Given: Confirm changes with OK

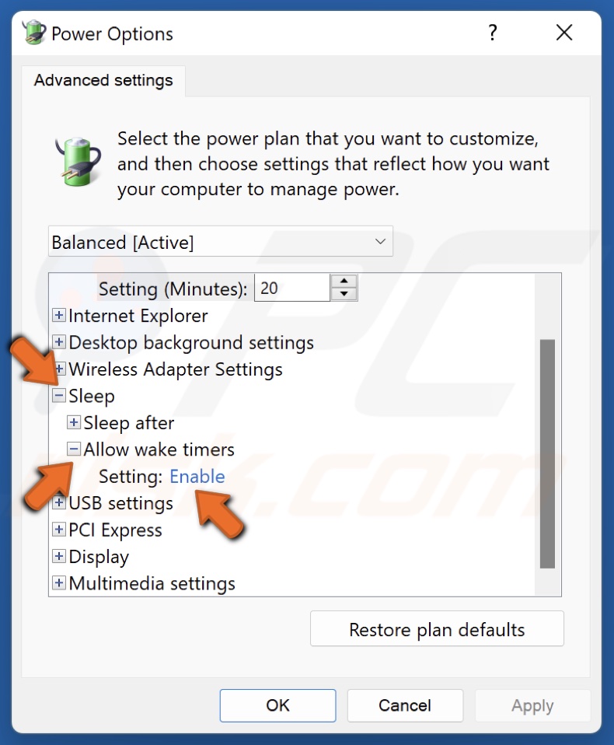Looking at the screenshot, I should [277, 705].
